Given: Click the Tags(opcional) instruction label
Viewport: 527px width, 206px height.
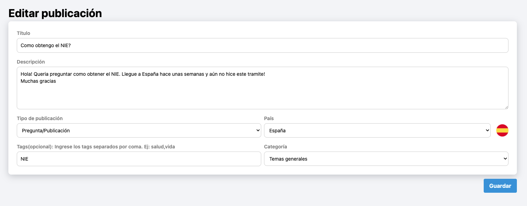Looking at the screenshot, I should click(x=96, y=147).
